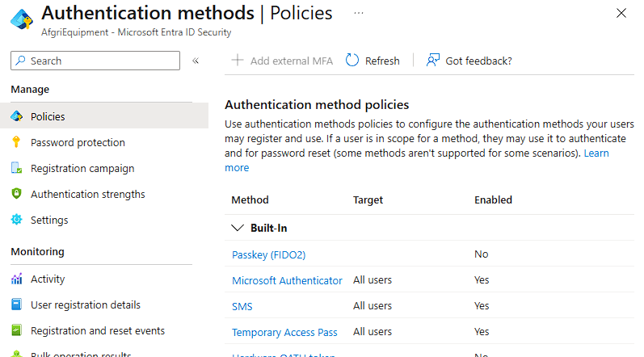The width and height of the screenshot is (644, 357).
Task: Open Settings in Manage section
Action: coord(49,220)
